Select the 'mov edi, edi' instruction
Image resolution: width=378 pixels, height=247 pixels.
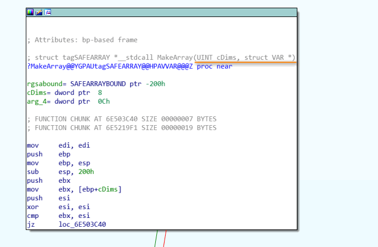click(58, 145)
